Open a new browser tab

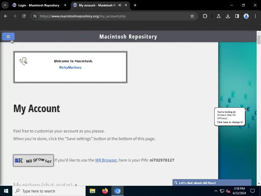(x=135, y=5)
